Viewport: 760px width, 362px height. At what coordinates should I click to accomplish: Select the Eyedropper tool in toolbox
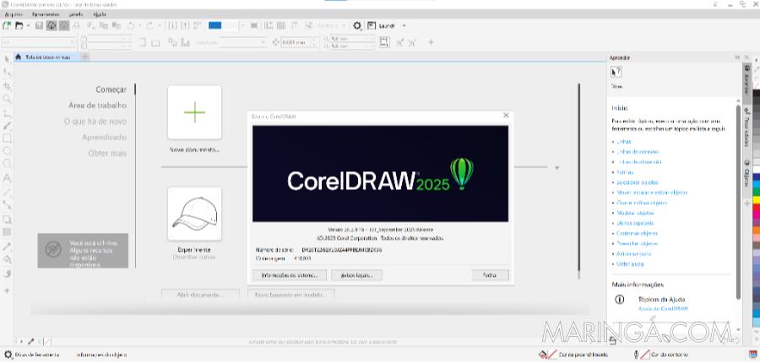coord(7,246)
